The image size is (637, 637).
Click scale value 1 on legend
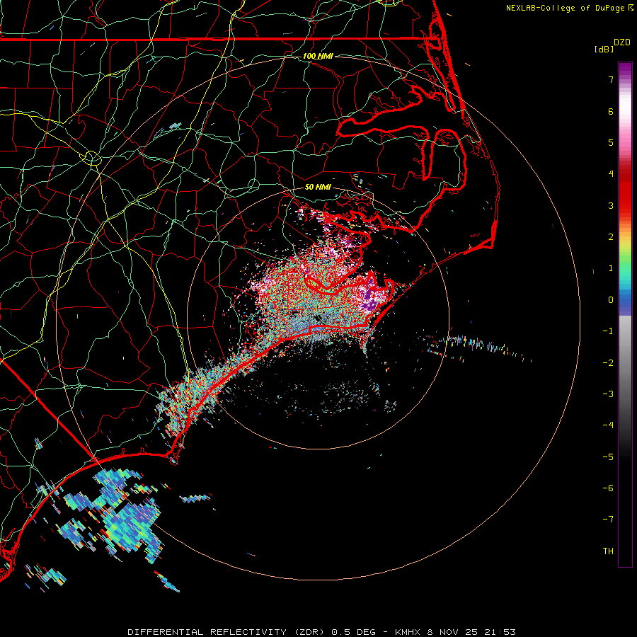point(611,268)
